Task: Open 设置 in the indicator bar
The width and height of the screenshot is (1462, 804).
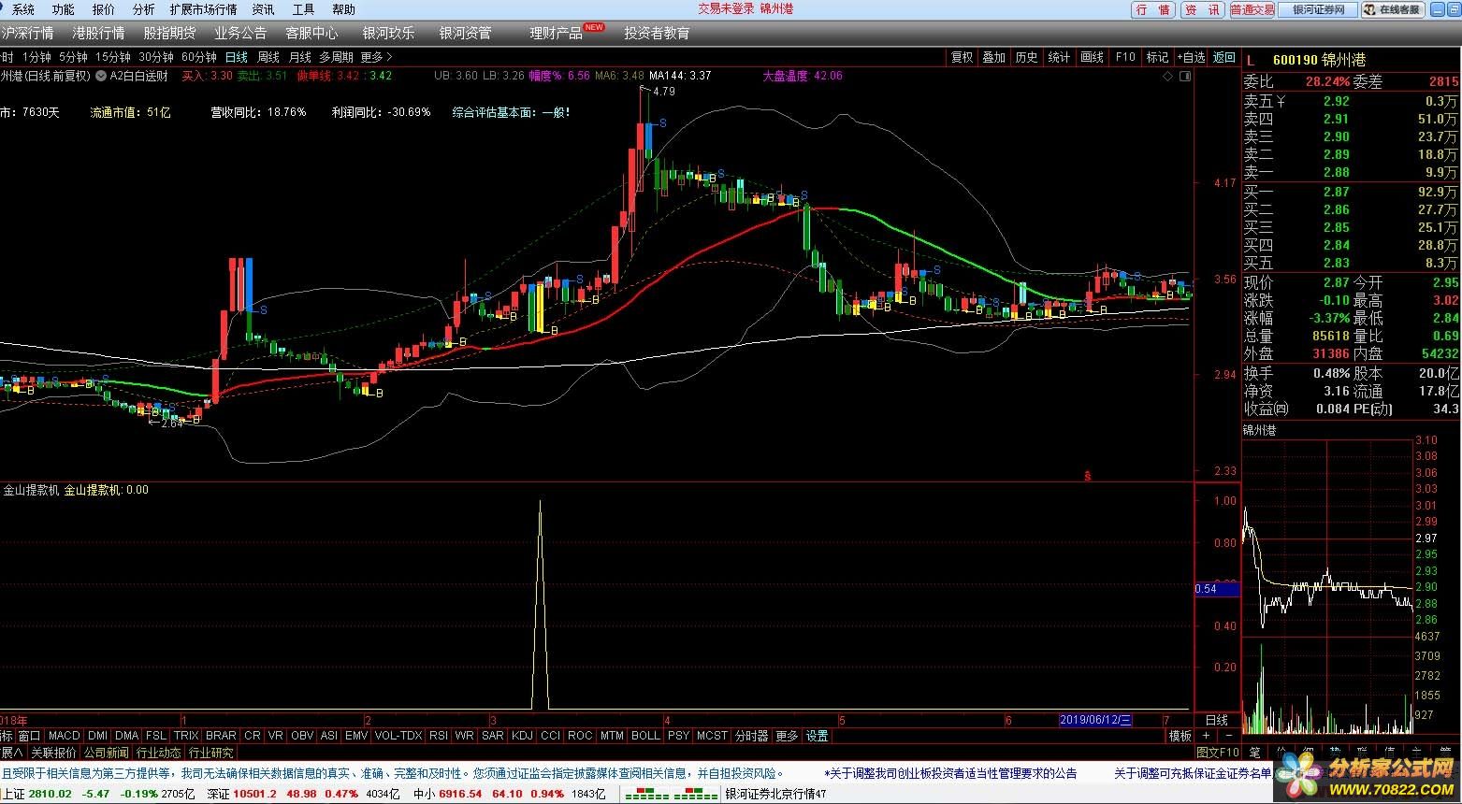Action: [818, 736]
